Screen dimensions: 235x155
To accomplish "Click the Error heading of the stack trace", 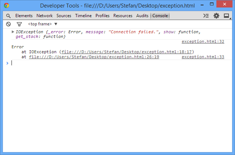I will click(18, 47).
